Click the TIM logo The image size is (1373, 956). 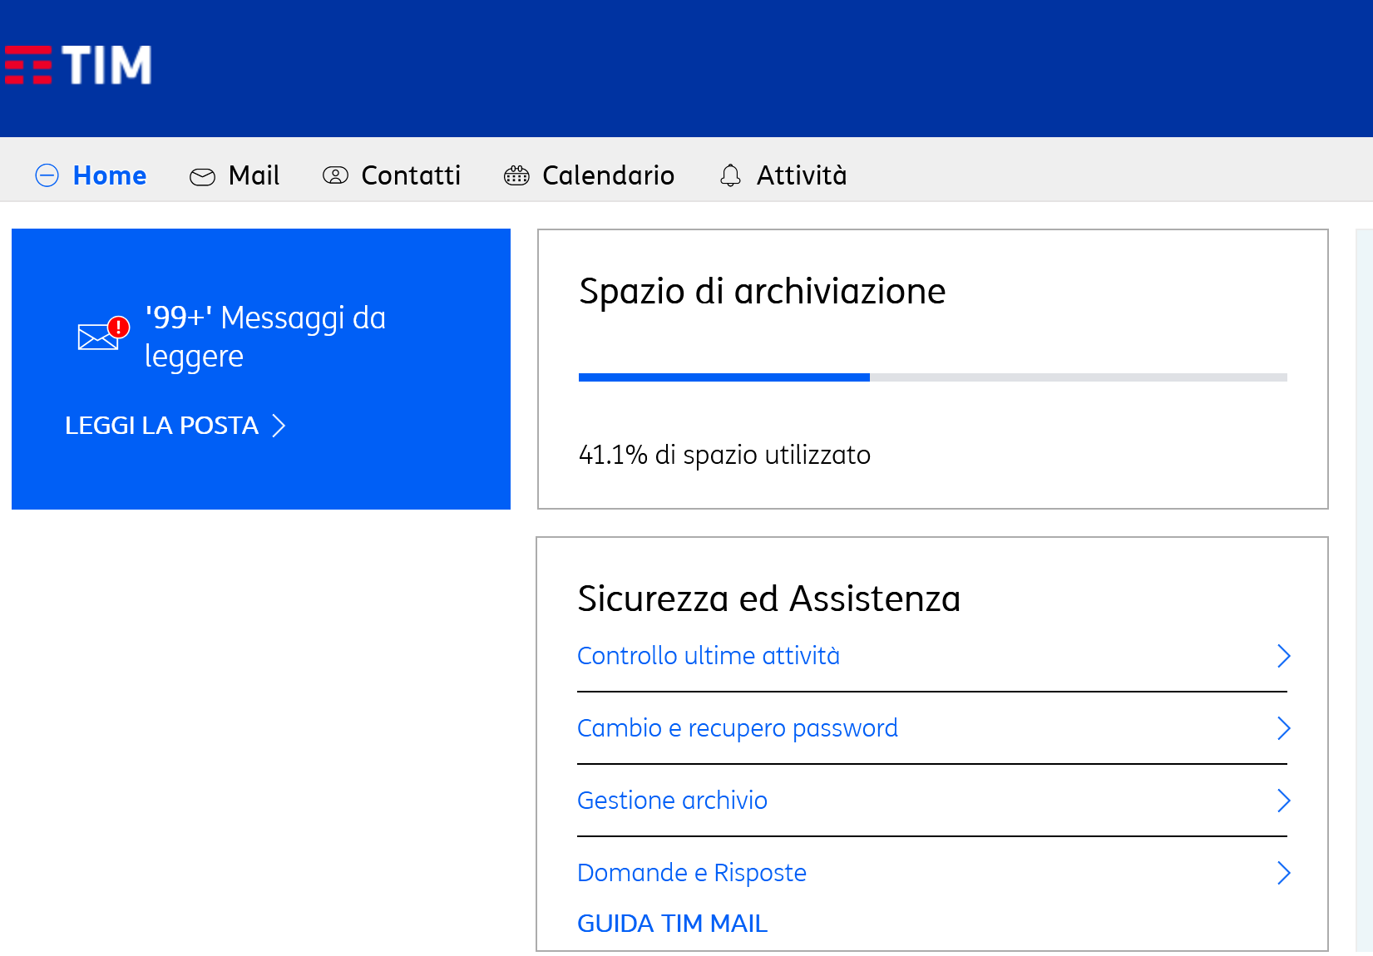(x=78, y=65)
